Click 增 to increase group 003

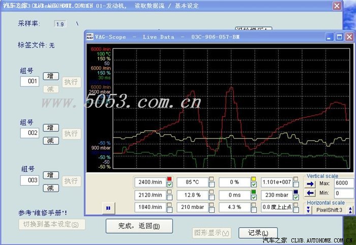click(x=51, y=175)
